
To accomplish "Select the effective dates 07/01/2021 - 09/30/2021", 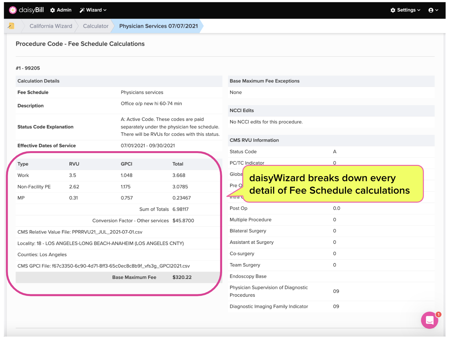I will pos(148,146).
